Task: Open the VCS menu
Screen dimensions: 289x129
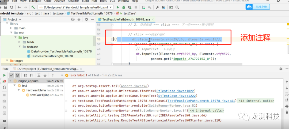Action: click(112, 1)
